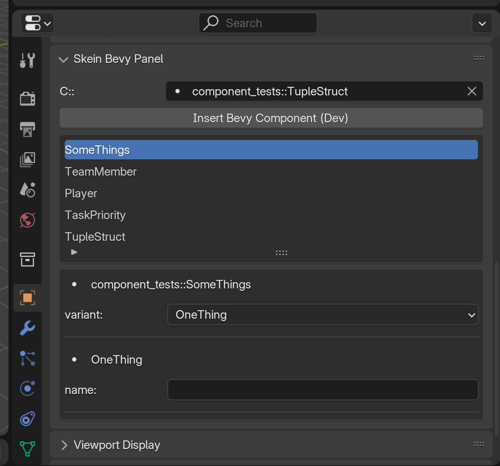Viewport: 500px width, 466px height.
Task: Open the Object Data mesh tab
Action: point(28,449)
